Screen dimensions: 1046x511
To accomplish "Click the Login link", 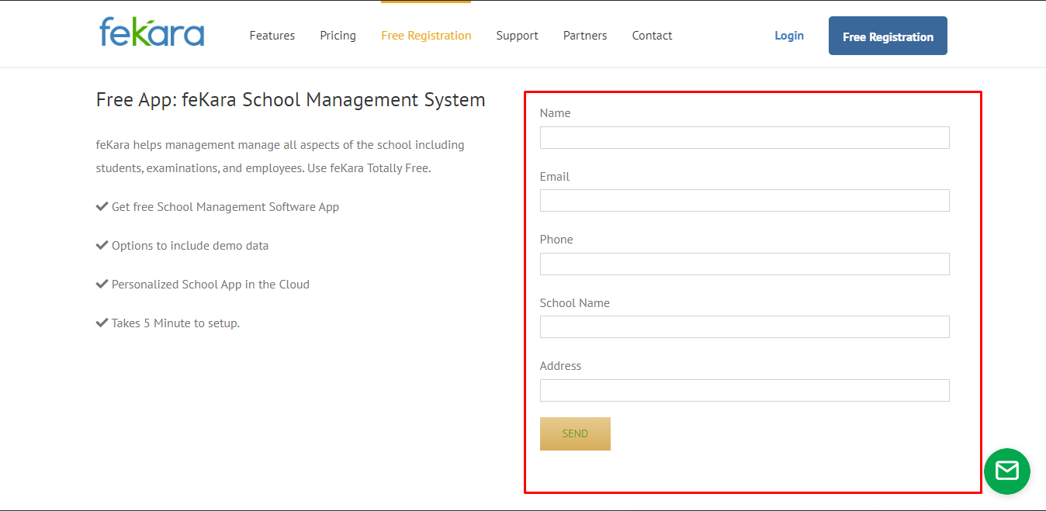I will point(789,36).
